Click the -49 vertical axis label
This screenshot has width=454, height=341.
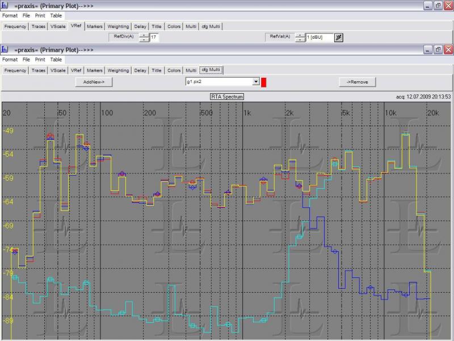8,131
